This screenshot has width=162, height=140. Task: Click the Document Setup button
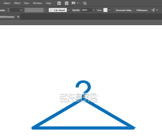click(124, 10)
